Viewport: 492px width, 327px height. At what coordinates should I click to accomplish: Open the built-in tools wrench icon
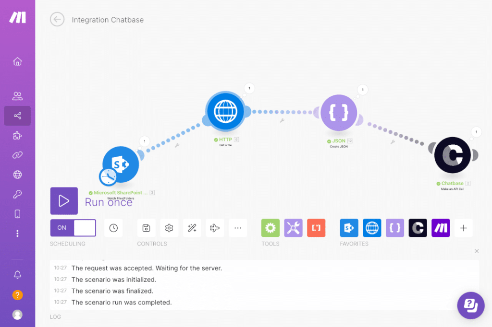tap(293, 228)
